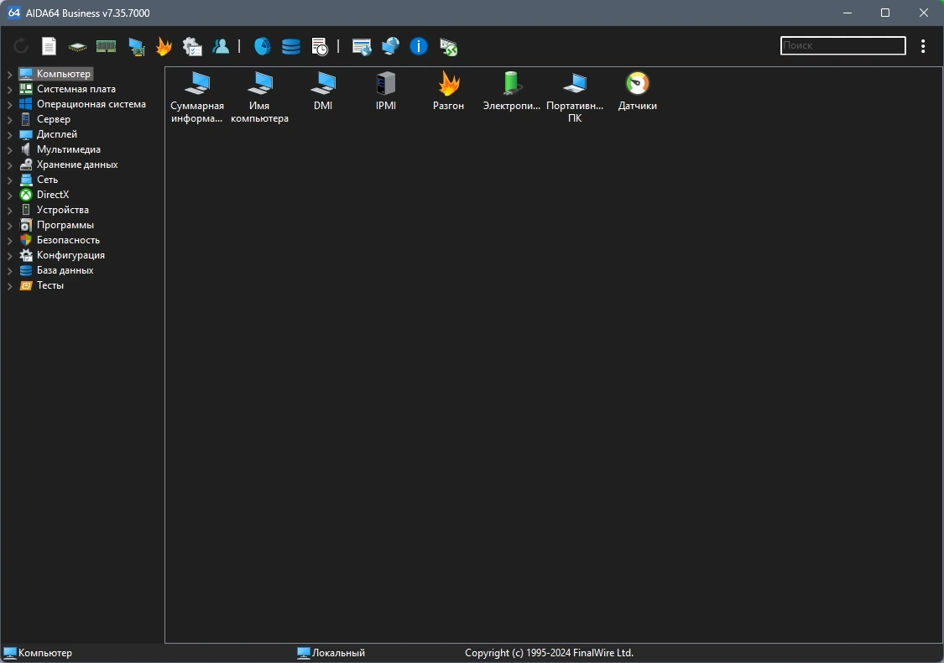944x663 pixels.
Task: Close the AIDA64 window
Action: coord(924,13)
